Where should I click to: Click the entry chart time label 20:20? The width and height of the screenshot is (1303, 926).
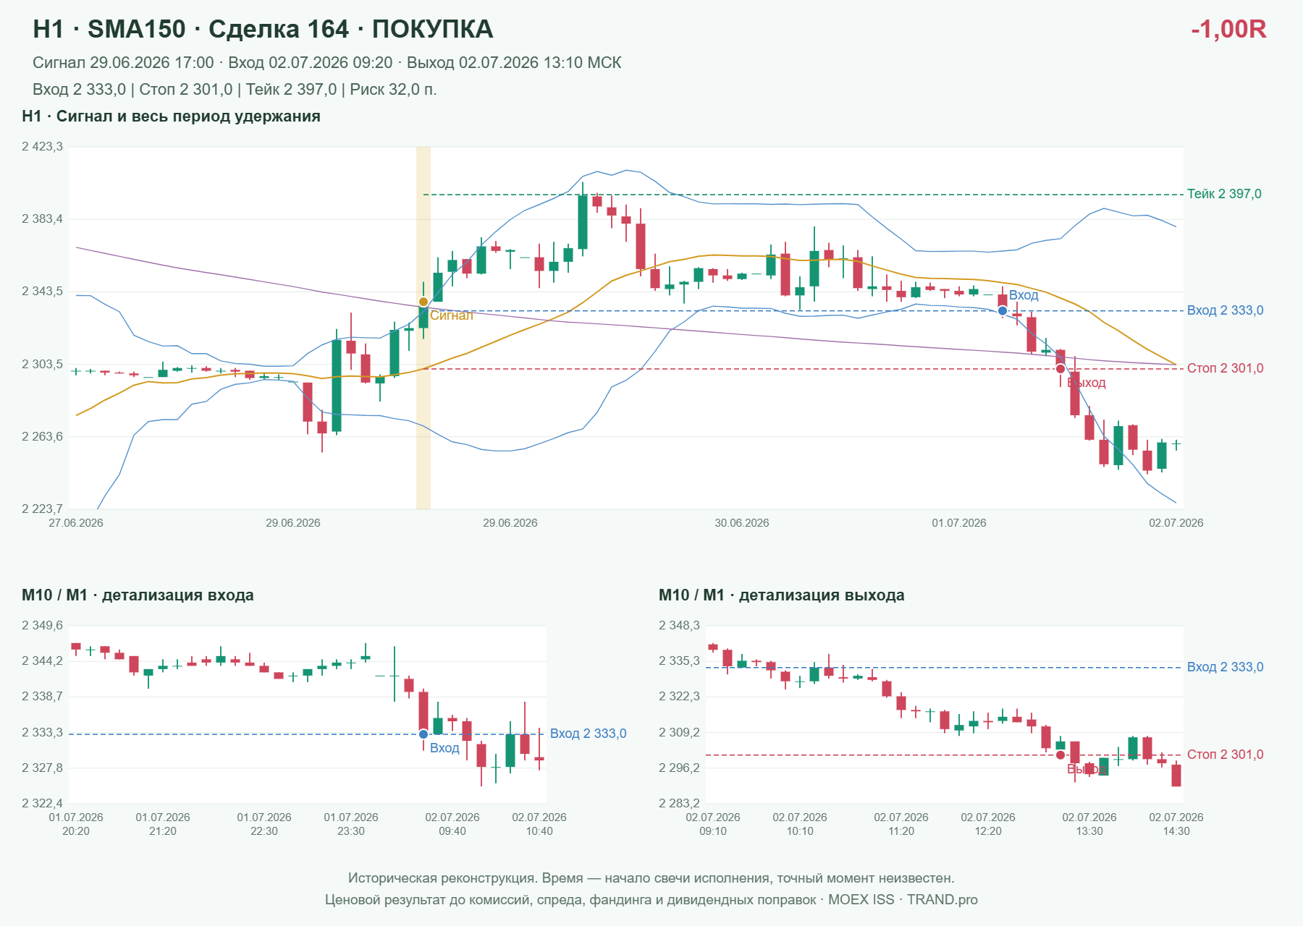[x=76, y=831]
